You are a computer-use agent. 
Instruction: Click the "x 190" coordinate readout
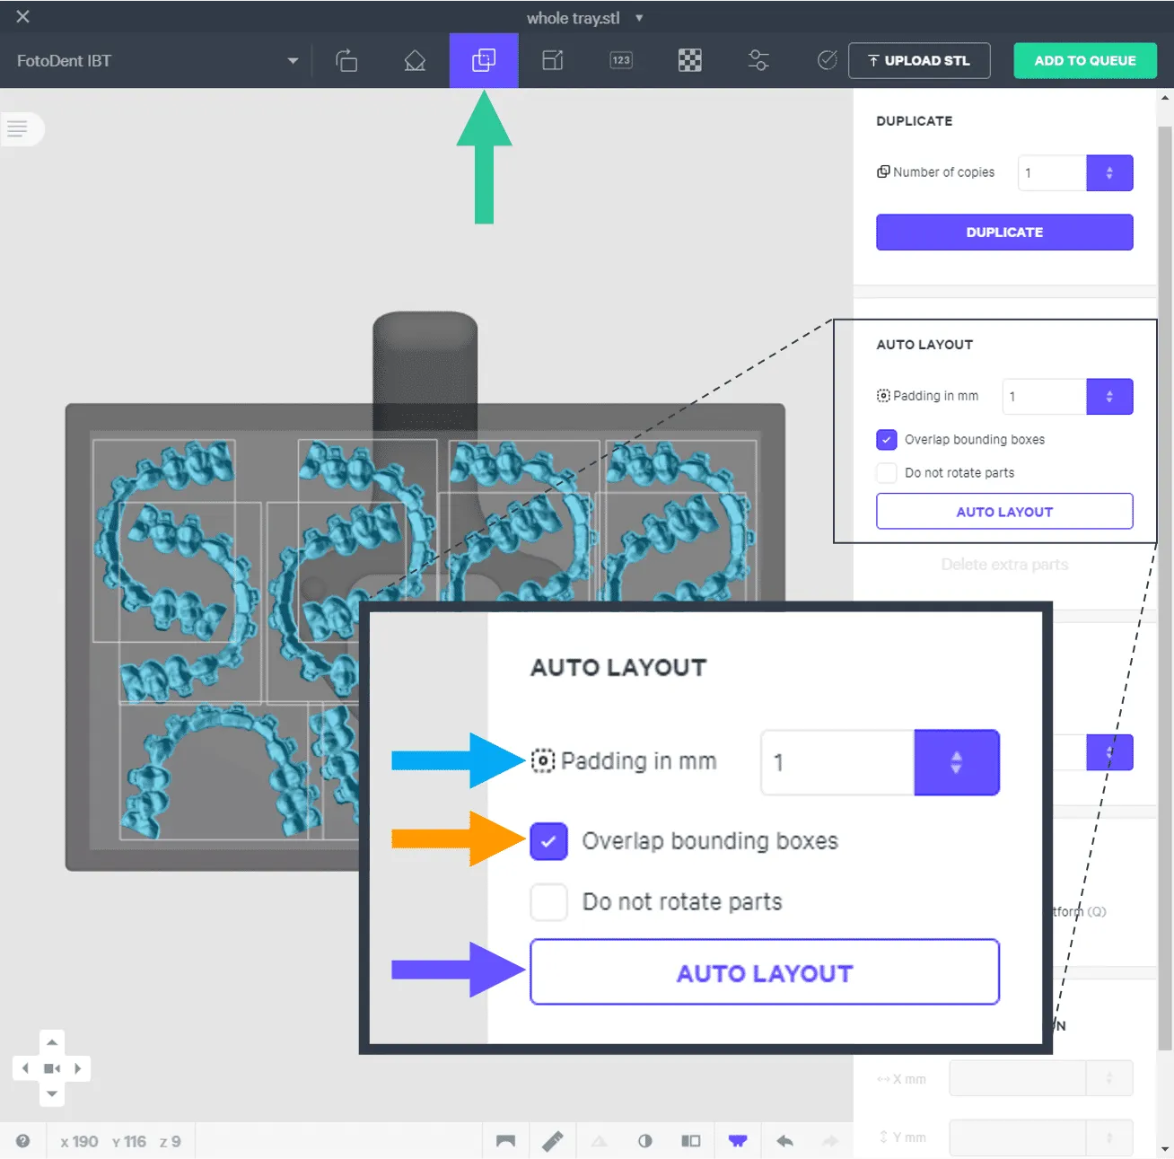pos(79,1142)
